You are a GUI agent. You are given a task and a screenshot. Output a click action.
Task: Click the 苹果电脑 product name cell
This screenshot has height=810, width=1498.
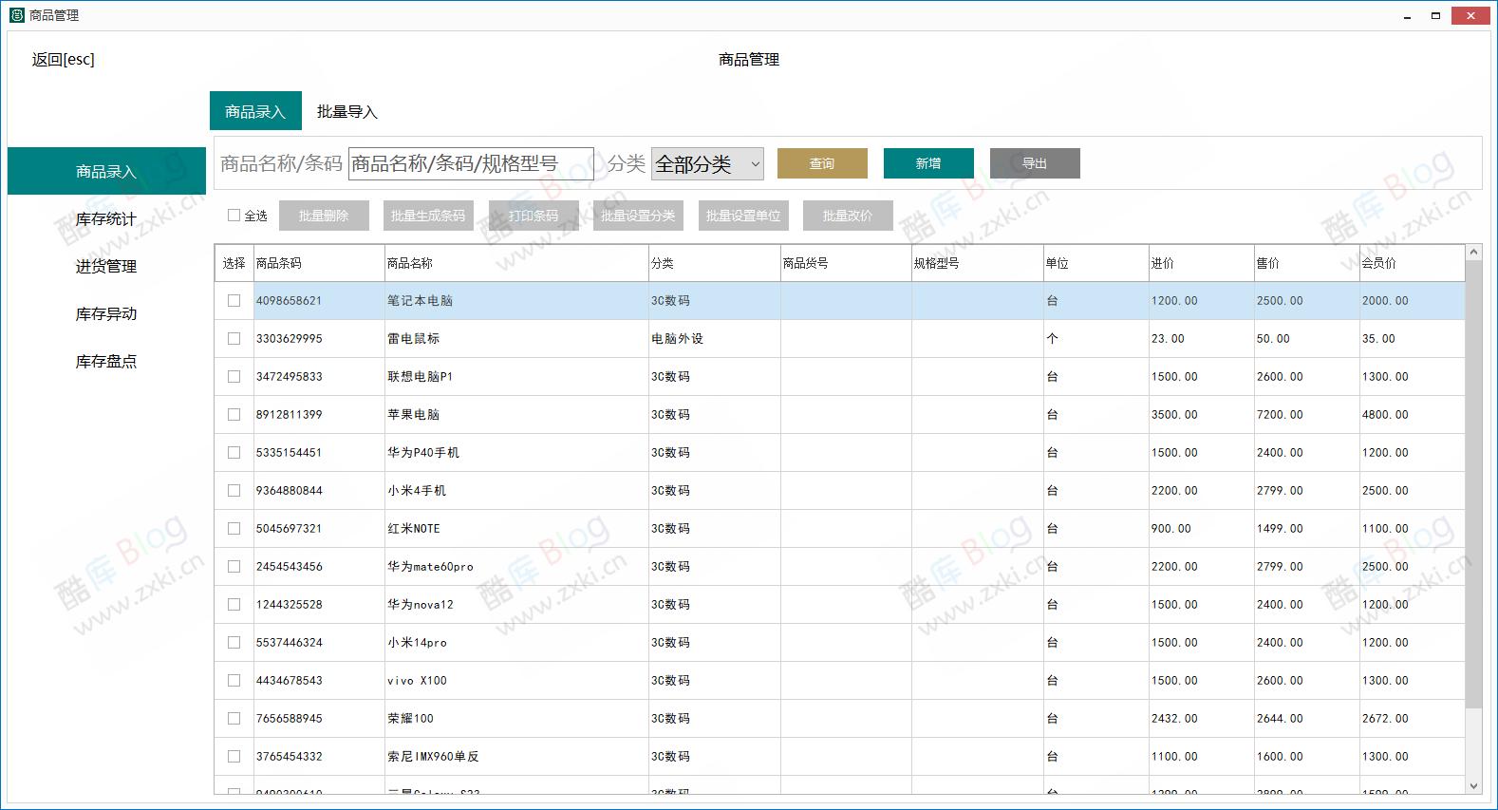(x=516, y=415)
